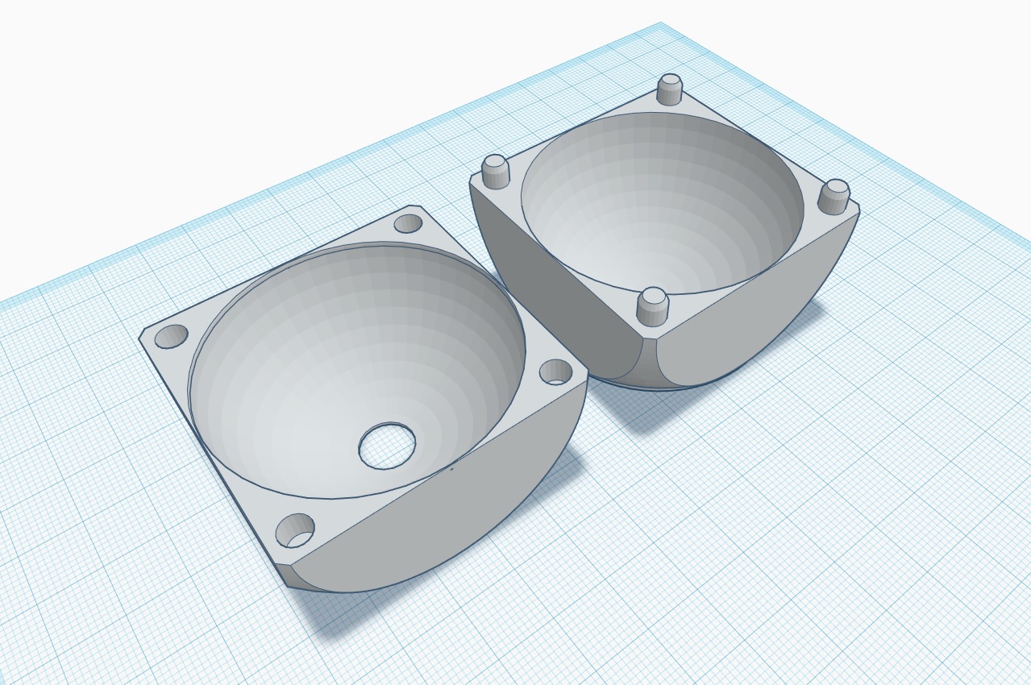The width and height of the screenshot is (1031, 685).
Task: Select the rearmost peg on the pegged mold
Action: (670, 89)
